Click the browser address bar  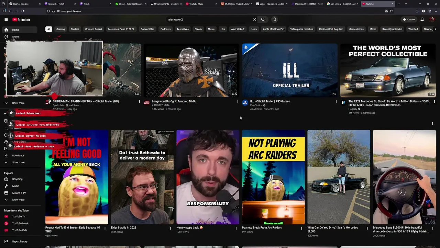220,11
